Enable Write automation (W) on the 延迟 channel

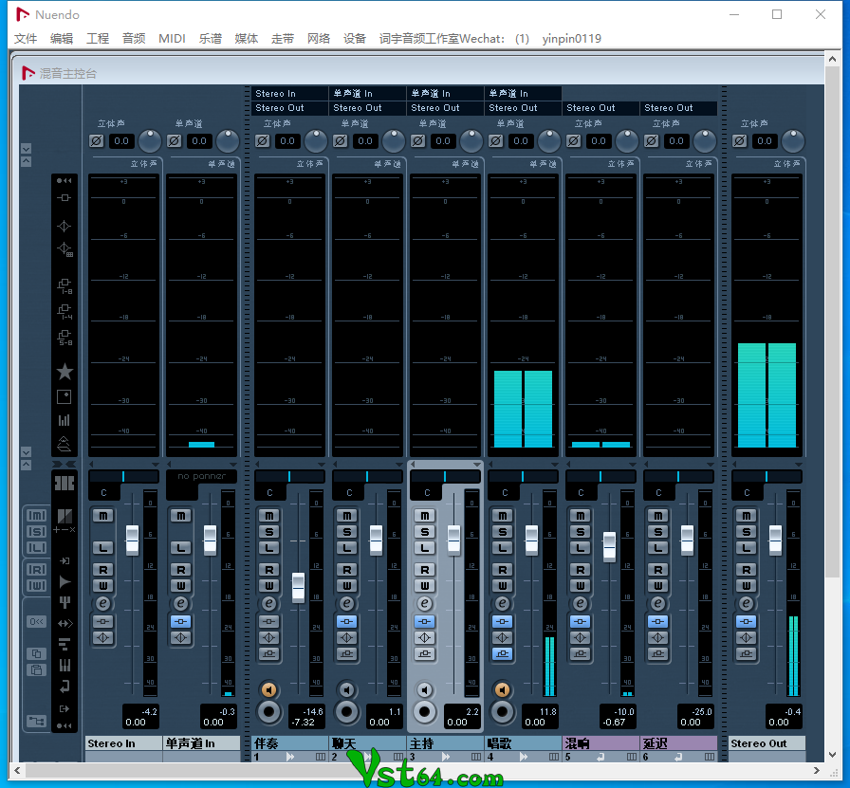(658, 586)
